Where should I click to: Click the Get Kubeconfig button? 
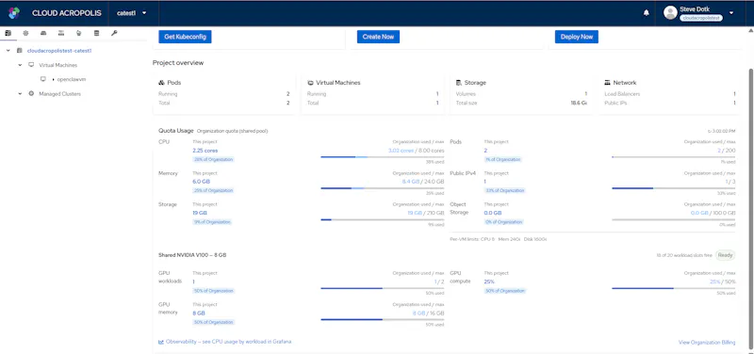pos(185,37)
